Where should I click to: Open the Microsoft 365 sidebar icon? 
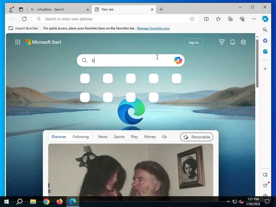point(265,41)
